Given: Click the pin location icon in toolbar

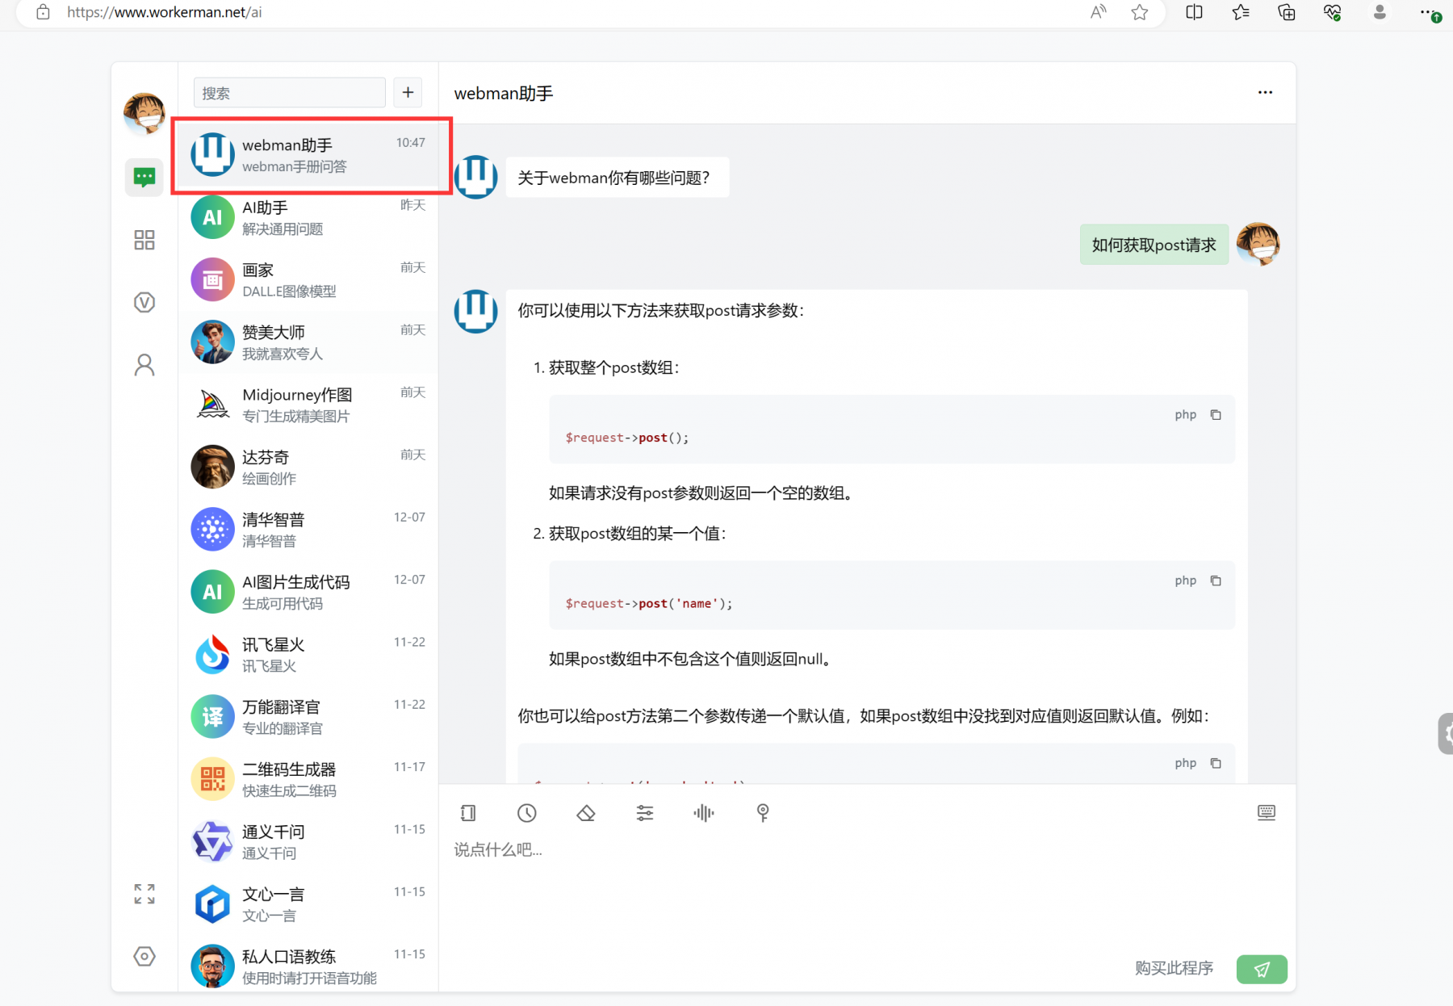Looking at the screenshot, I should tap(763, 813).
